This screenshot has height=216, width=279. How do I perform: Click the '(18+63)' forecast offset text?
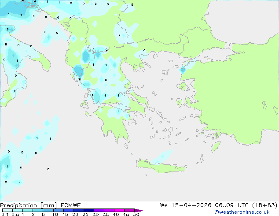264,205
